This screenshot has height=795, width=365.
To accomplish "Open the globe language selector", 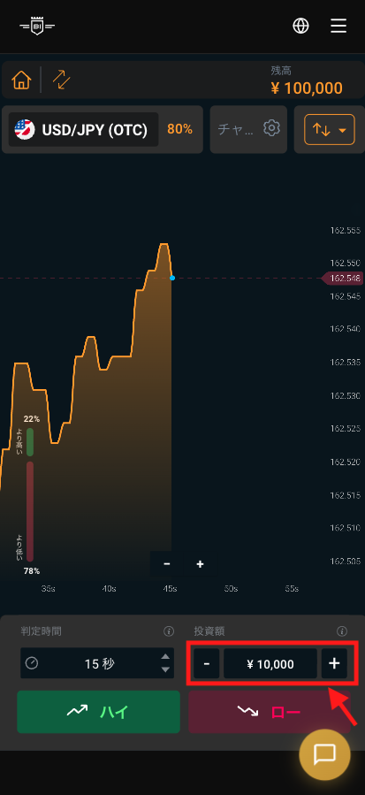I will (300, 26).
